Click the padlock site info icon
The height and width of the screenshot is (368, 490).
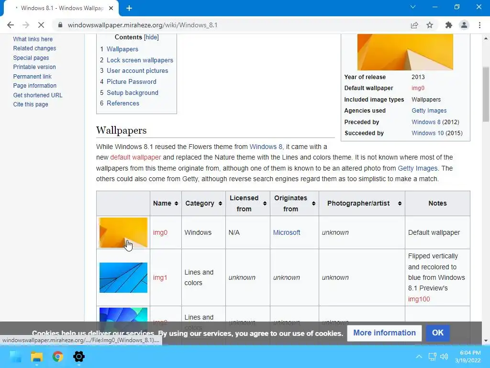pos(60,25)
